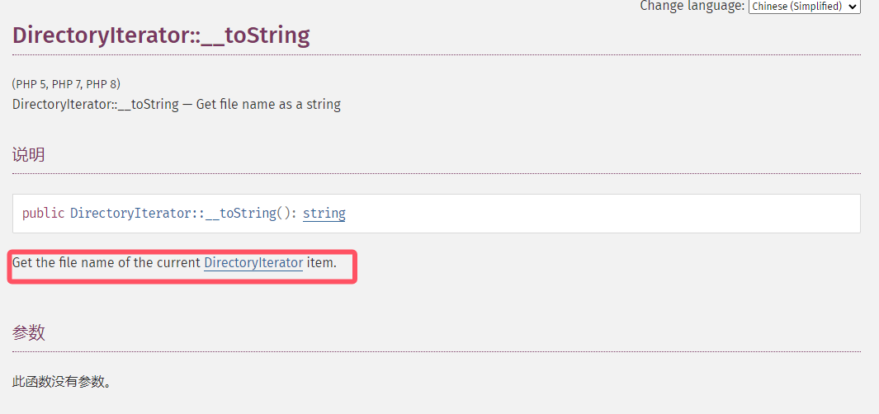
Task: Click the 参数 section heading
Action: pos(29,332)
